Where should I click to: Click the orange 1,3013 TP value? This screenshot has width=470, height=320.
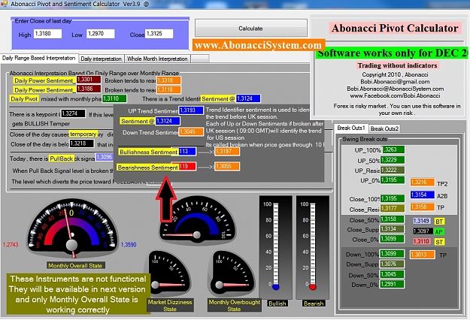coord(423,255)
